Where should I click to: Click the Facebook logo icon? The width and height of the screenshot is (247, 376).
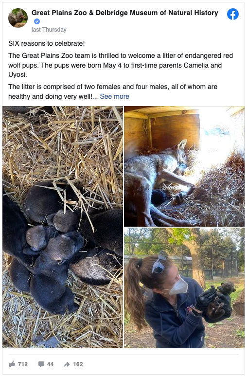tap(232, 14)
